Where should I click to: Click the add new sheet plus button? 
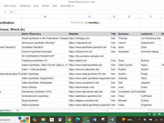18,111
